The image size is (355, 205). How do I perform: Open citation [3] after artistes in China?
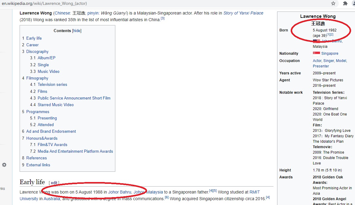click(162, 18)
